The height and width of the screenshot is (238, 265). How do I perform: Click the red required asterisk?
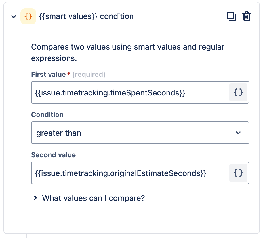(69, 74)
